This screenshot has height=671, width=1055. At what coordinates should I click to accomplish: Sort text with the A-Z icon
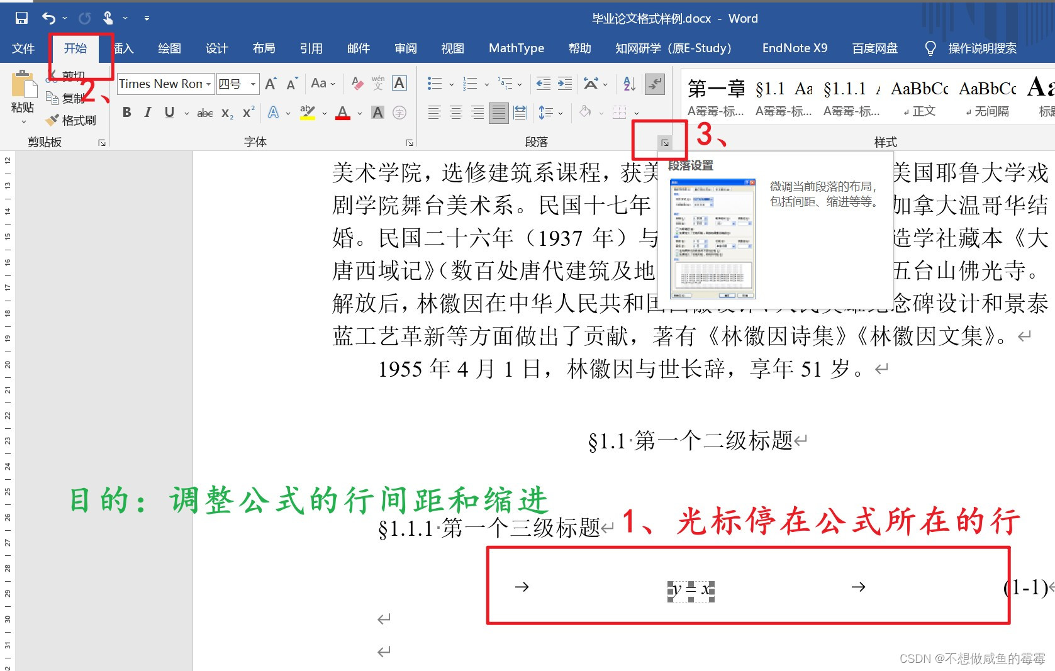629,84
